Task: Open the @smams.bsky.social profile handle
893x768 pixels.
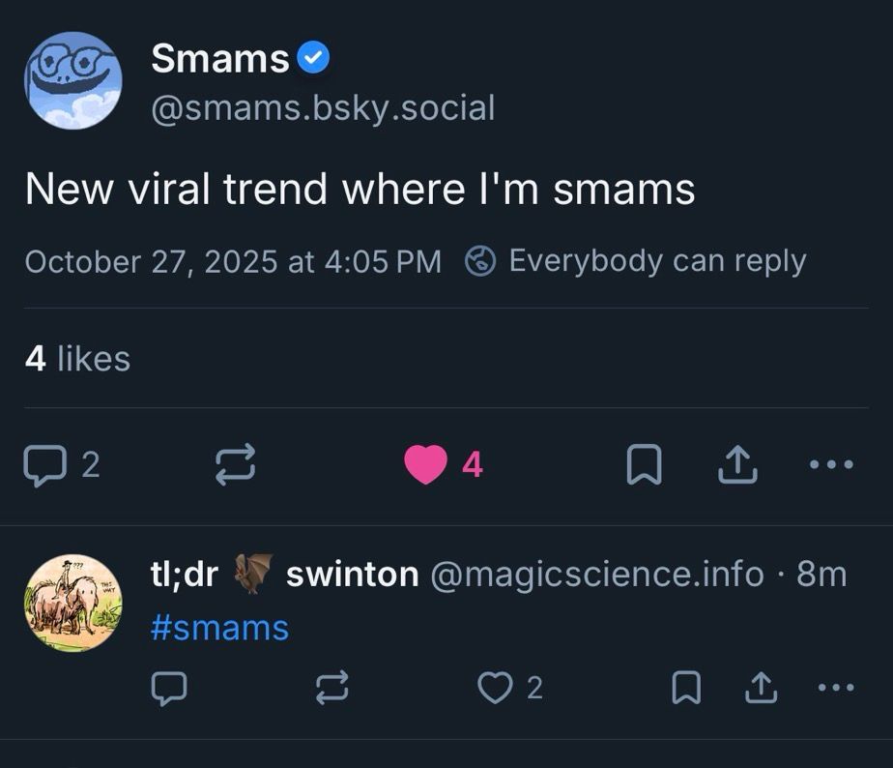Action: (x=323, y=107)
